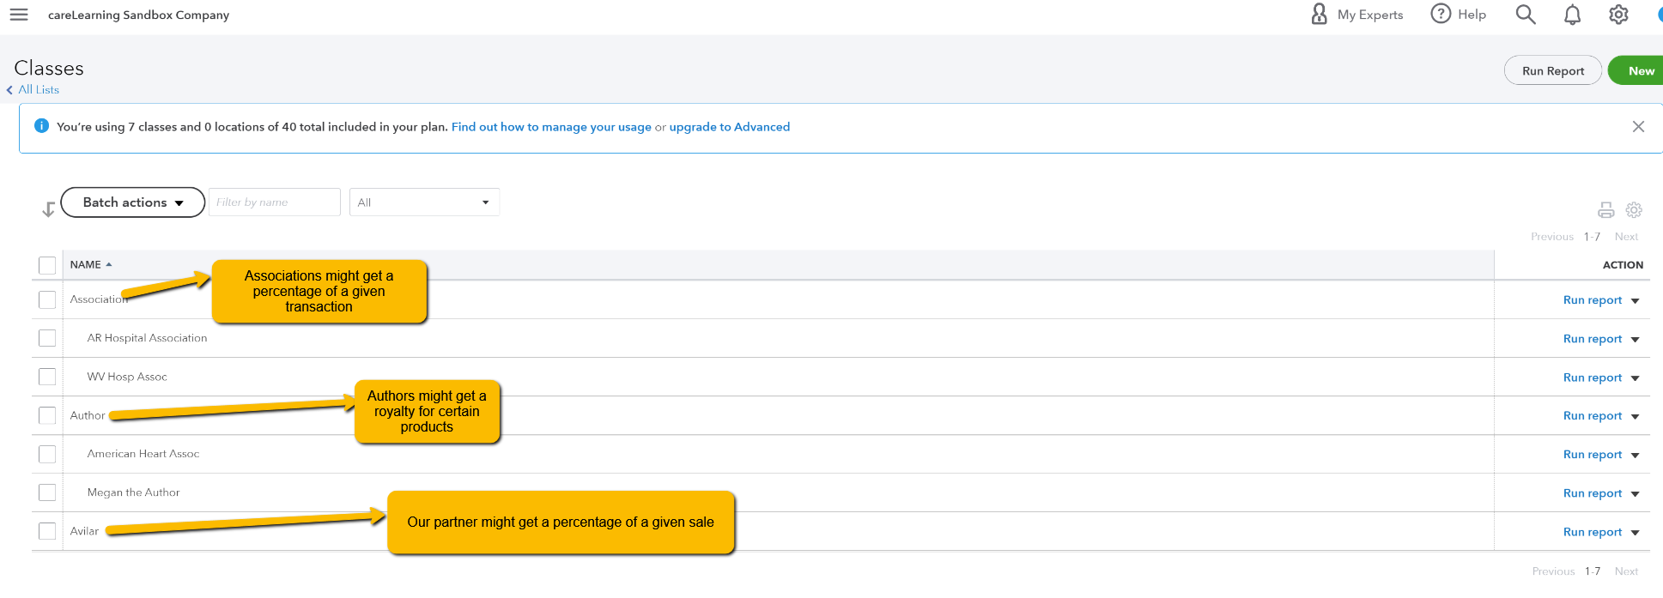Viewport: 1663px width, 598px height.
Task: Tick the checkbox for WV Hosp Assoc
Action: pyautogui.click(x=47, y=377)
